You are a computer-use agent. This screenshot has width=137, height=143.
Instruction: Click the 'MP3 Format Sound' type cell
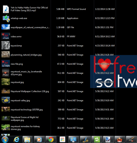tap(76, 9)
